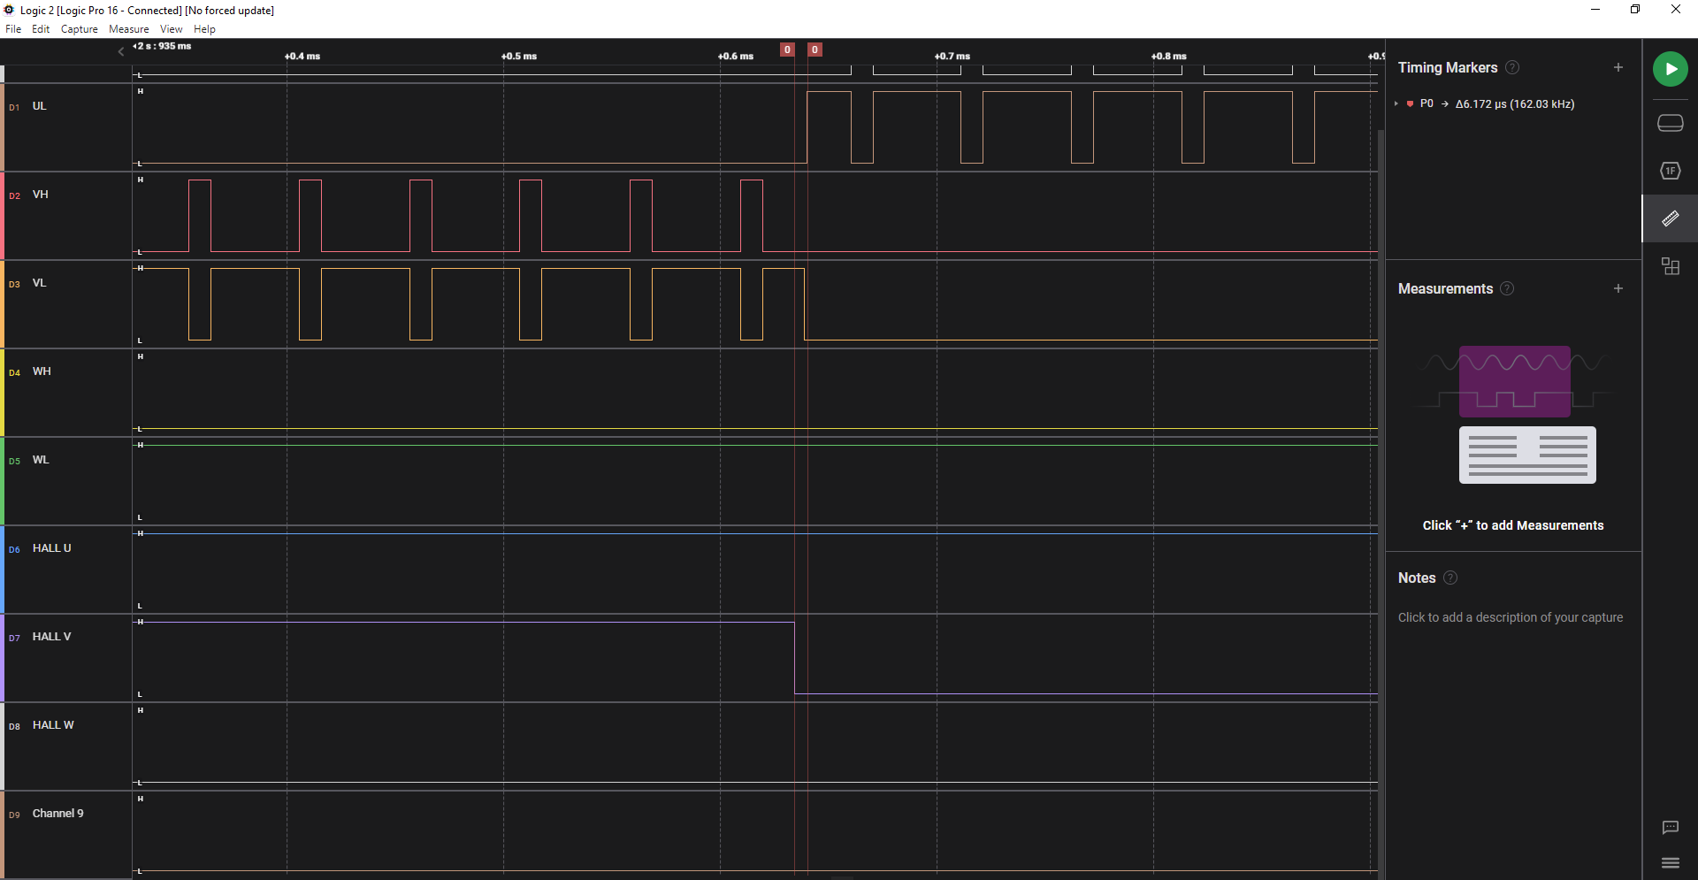
Task: Open the Measure menu
Action: click(x=129, y=29)
